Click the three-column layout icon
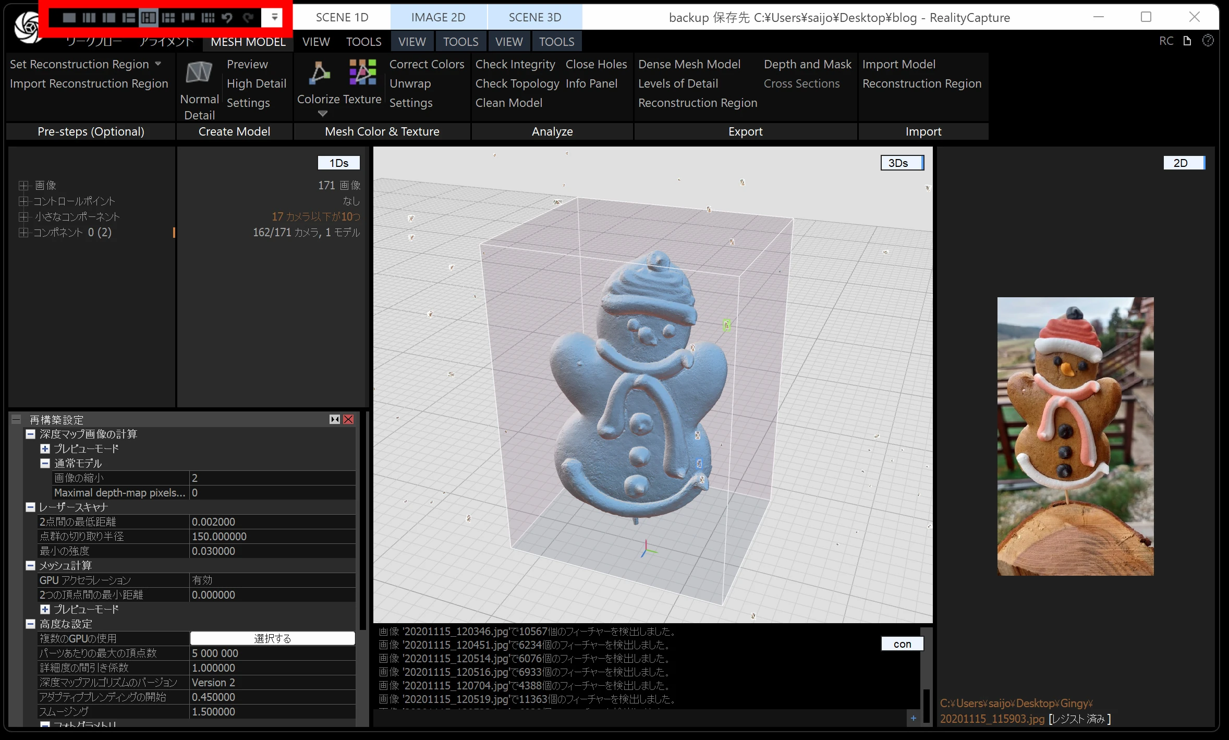The image size is (1229, 740). 89,18
